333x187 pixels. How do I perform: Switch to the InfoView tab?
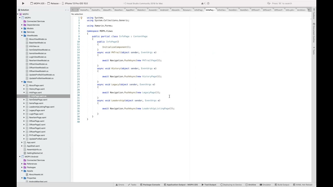point(221,10)
